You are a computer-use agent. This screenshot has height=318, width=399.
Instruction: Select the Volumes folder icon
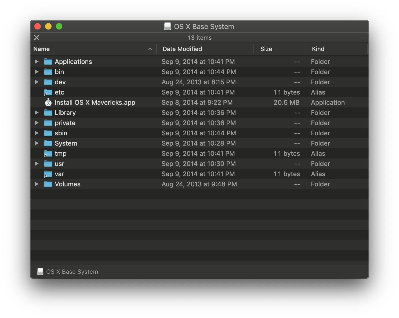tap(48, 184)
